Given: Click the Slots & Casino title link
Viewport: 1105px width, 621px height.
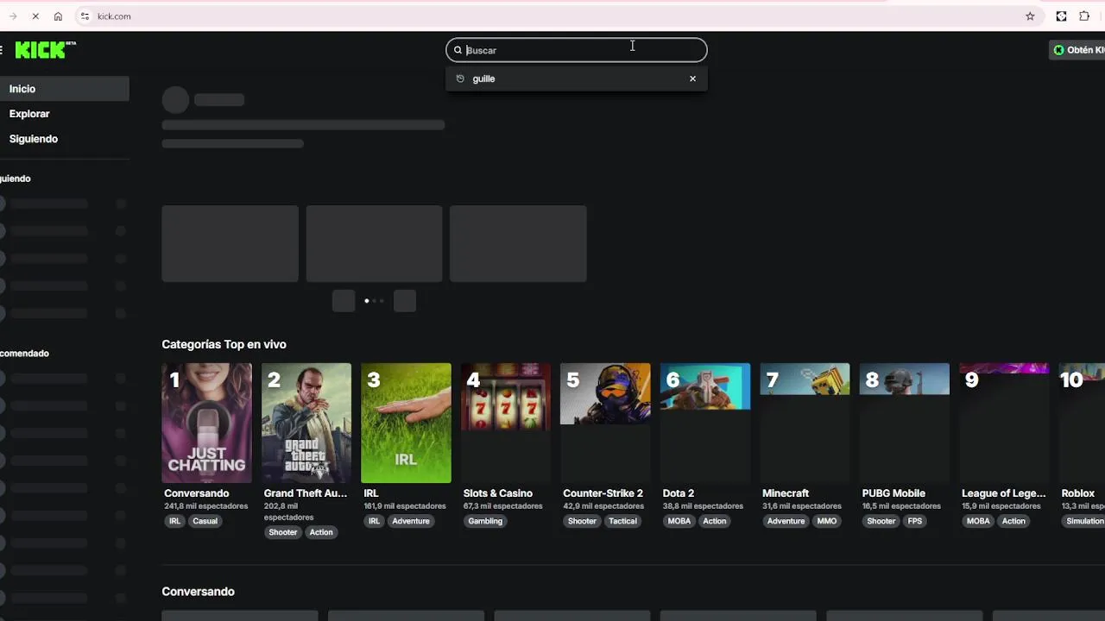Looking at the screenshot, I should 498,493.
